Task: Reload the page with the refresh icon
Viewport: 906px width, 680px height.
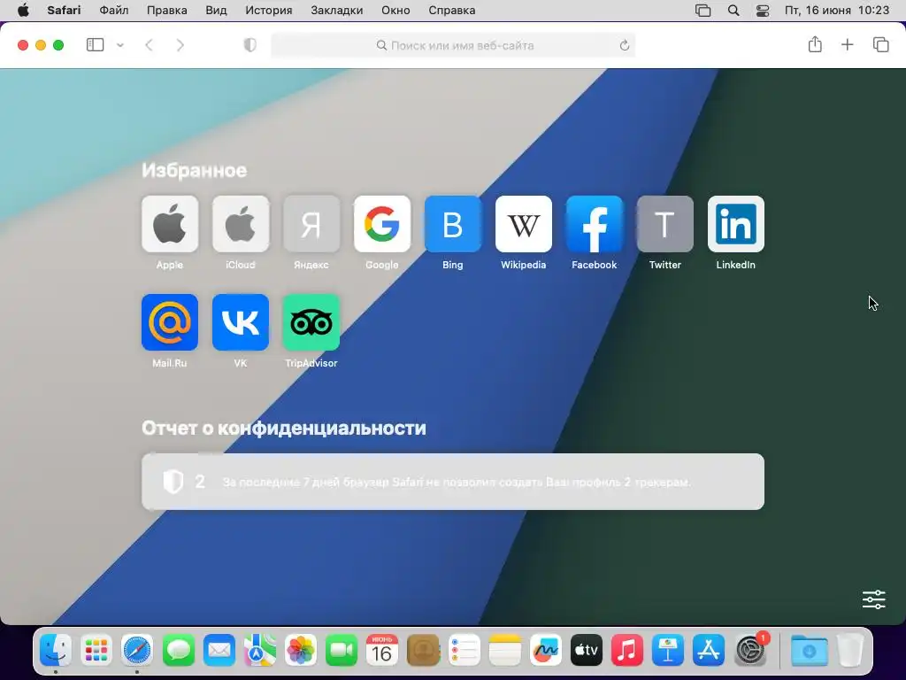Action: pyautogui.click(x=624, y=45)
